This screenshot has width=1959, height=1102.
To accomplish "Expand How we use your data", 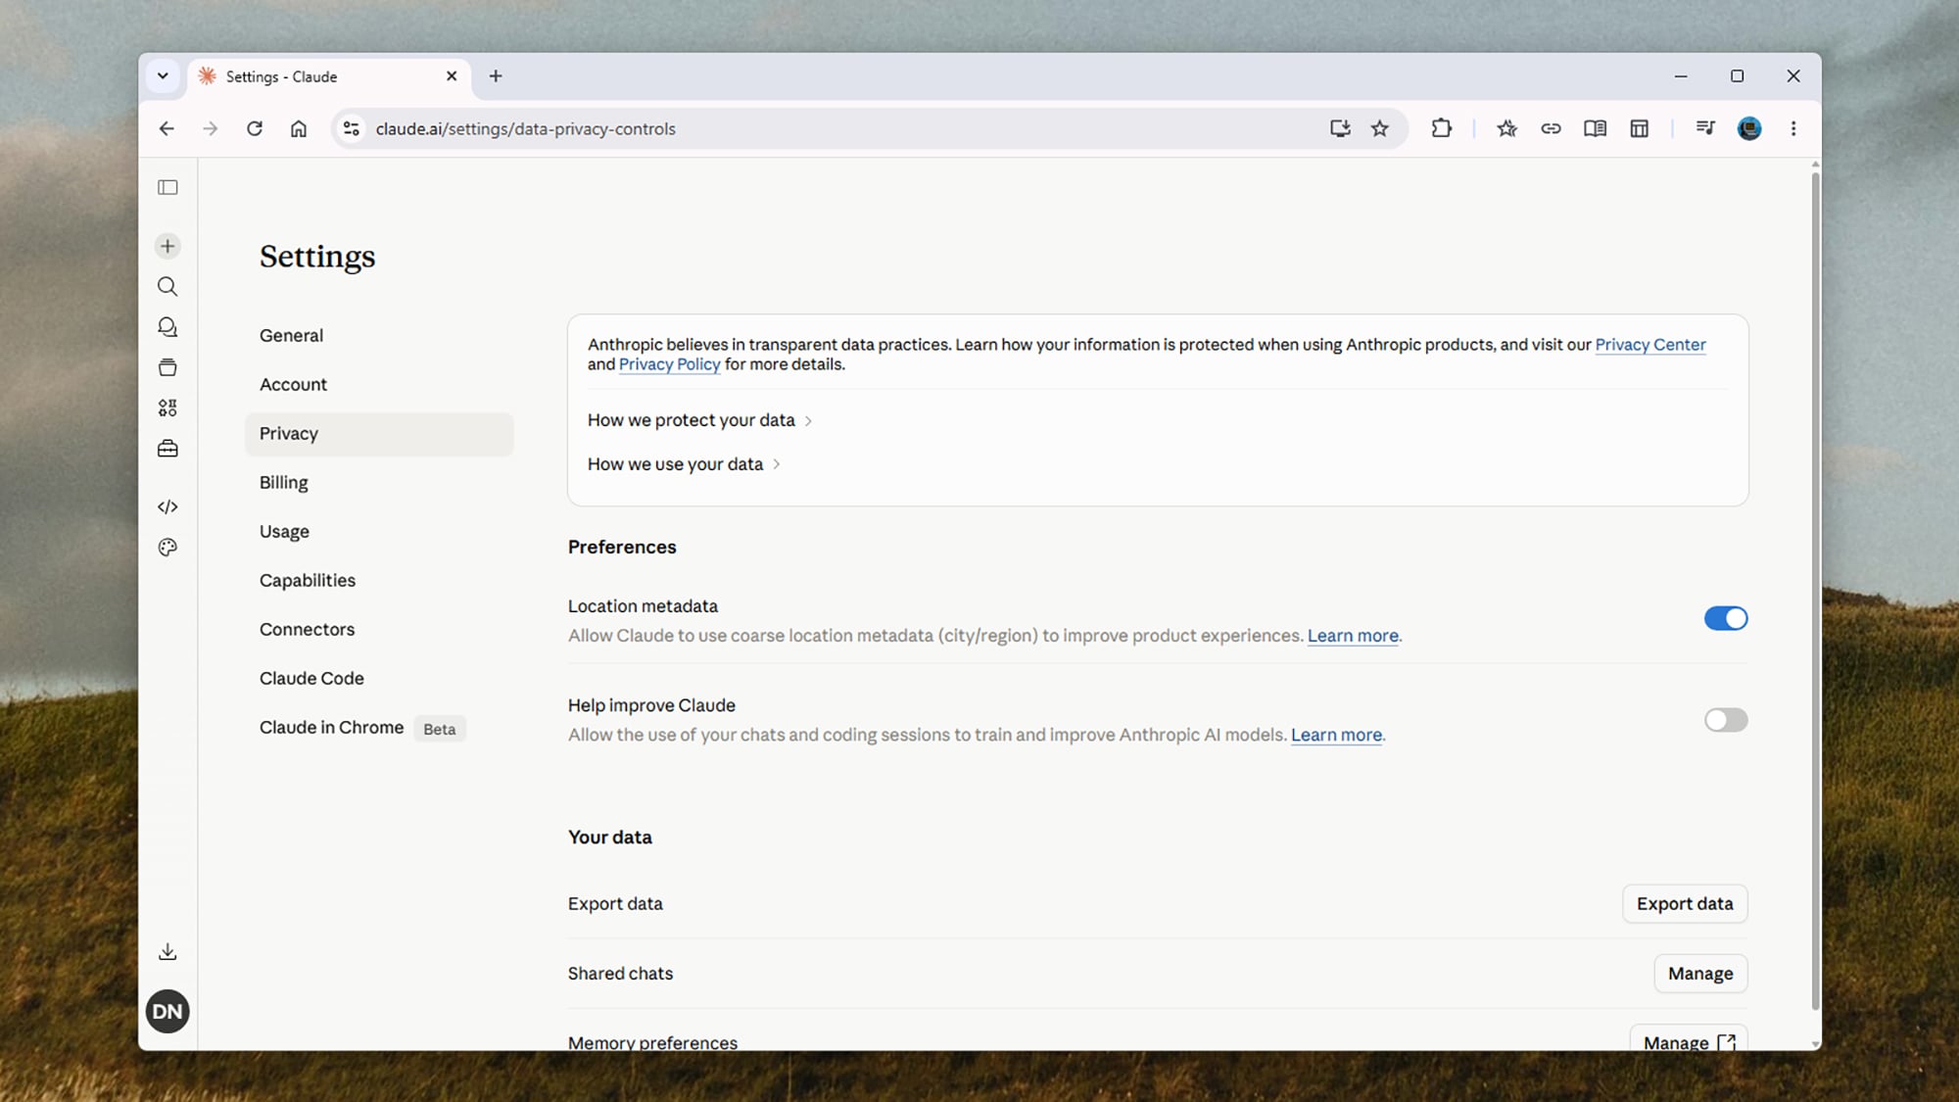I will pos(684,464).
